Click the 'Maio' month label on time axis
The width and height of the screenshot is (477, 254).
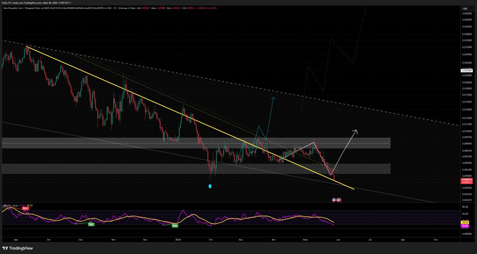click(305, 240)
